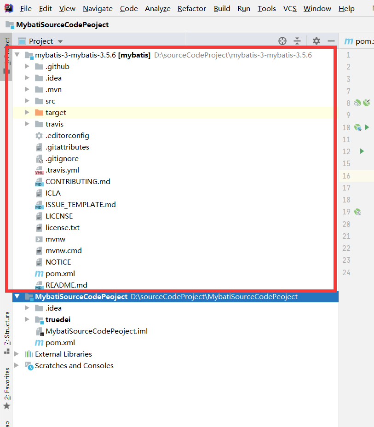Open the Refactor menu
374x427 pixels.
pyautogui.click(x=192, y=9)
